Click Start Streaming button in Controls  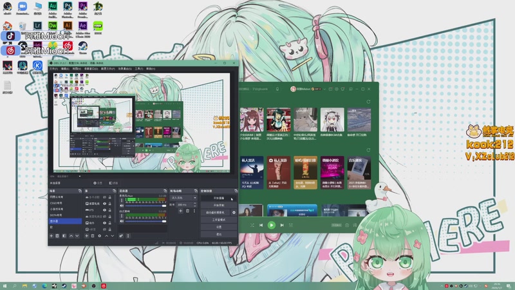point(219,198)
